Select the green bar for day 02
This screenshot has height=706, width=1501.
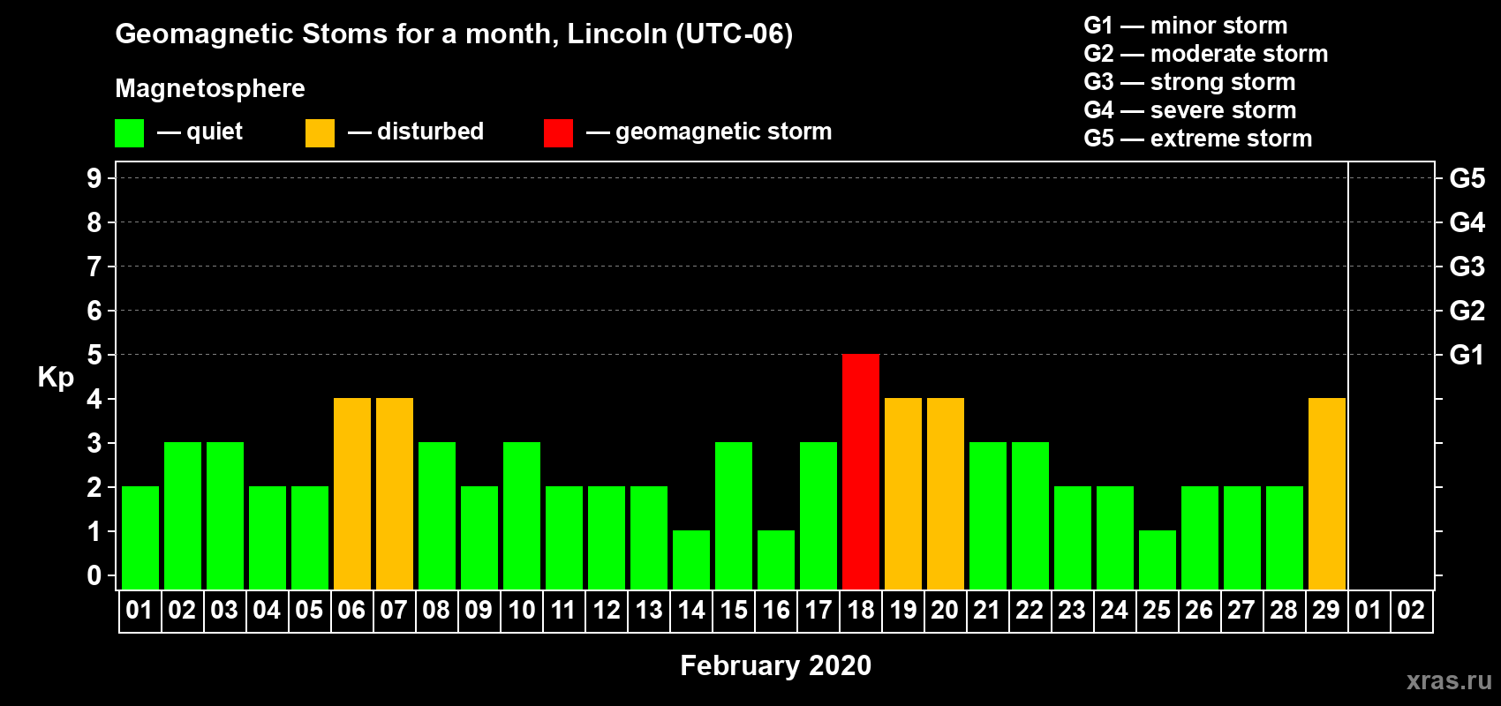pyautogui.click(x=183, y=515)
